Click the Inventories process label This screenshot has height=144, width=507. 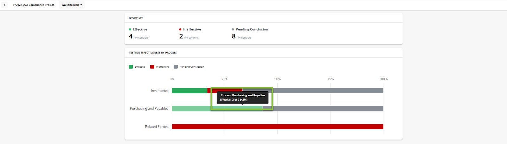(160, 91)
